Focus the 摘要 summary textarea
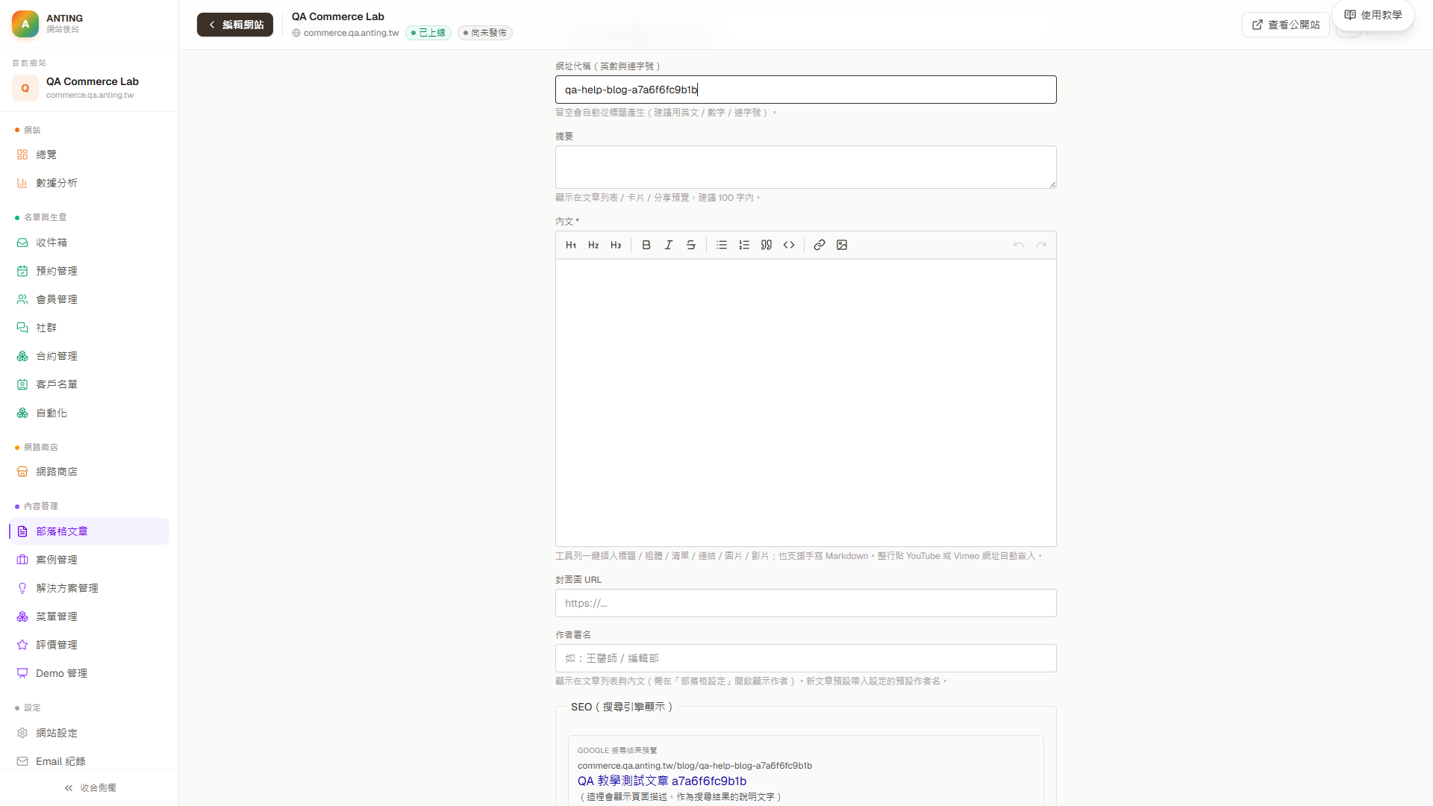Image resolution: width=1433 pixels, height=806 pixels. [806, 167]
